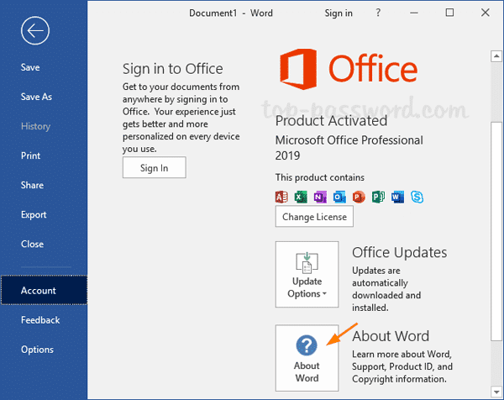Close the Word window
The image size is (504, 400).
[486, 13]
